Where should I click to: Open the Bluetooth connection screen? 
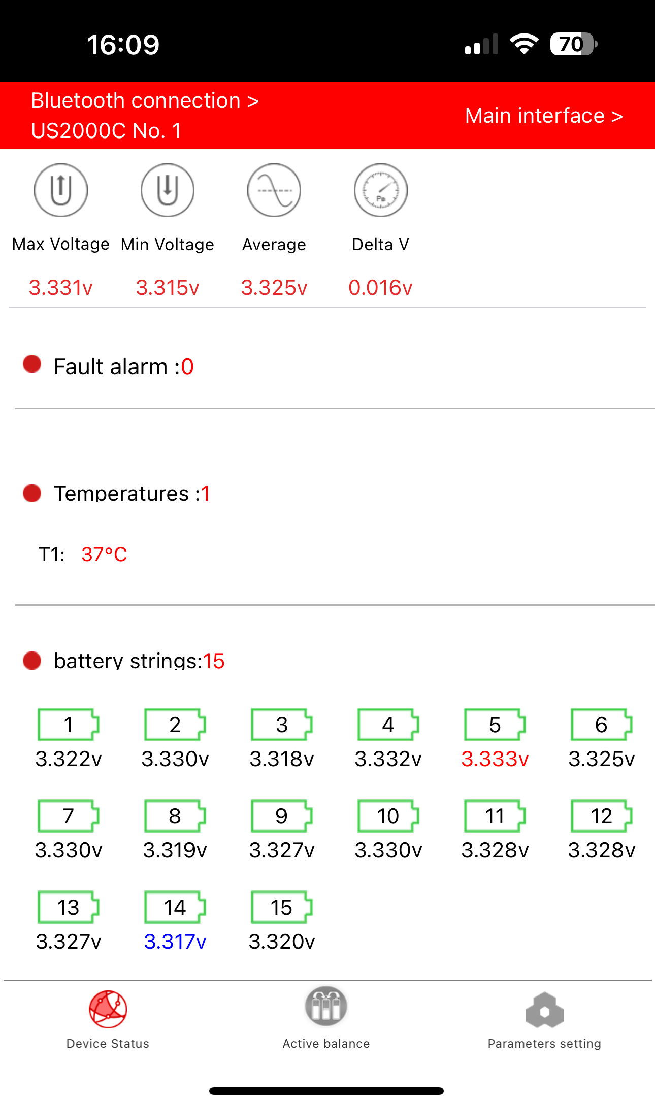(x=145, y=100)
